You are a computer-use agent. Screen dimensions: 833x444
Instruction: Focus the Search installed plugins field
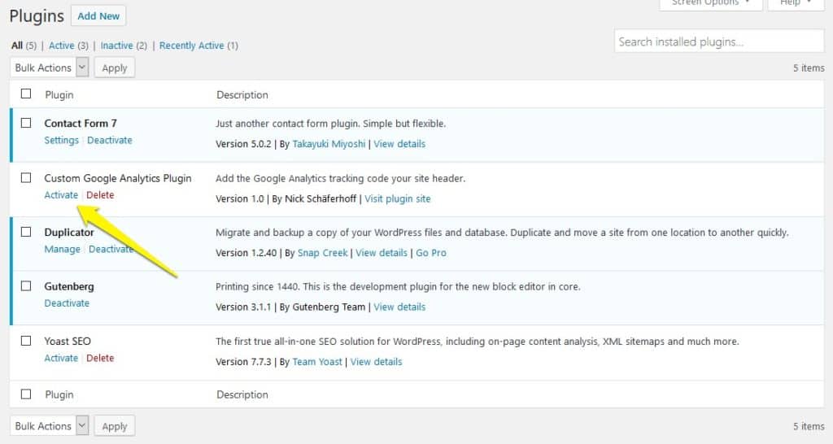point(719,41)
